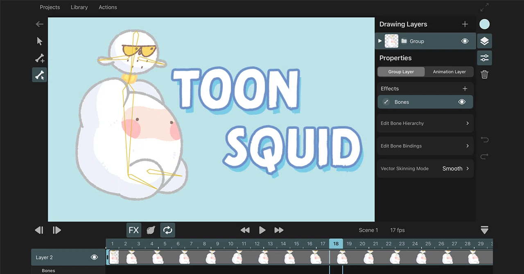Add a new effect with plus icon

(465, 88)
